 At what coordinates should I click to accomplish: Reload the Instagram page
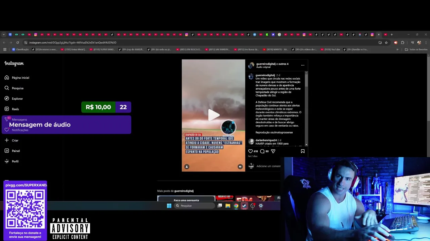pyautogui.click(x=17, y=43)
